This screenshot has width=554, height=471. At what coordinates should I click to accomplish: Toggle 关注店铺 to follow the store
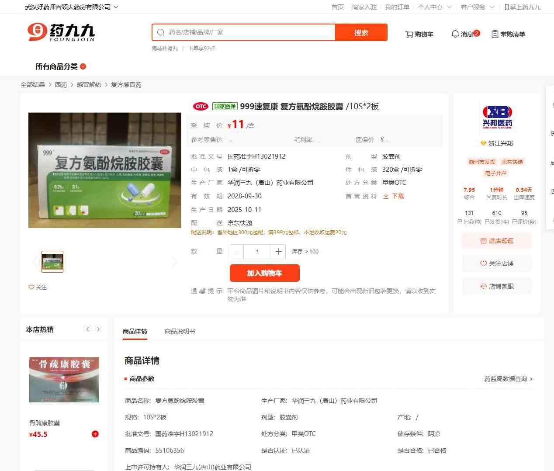coord(497,263)
